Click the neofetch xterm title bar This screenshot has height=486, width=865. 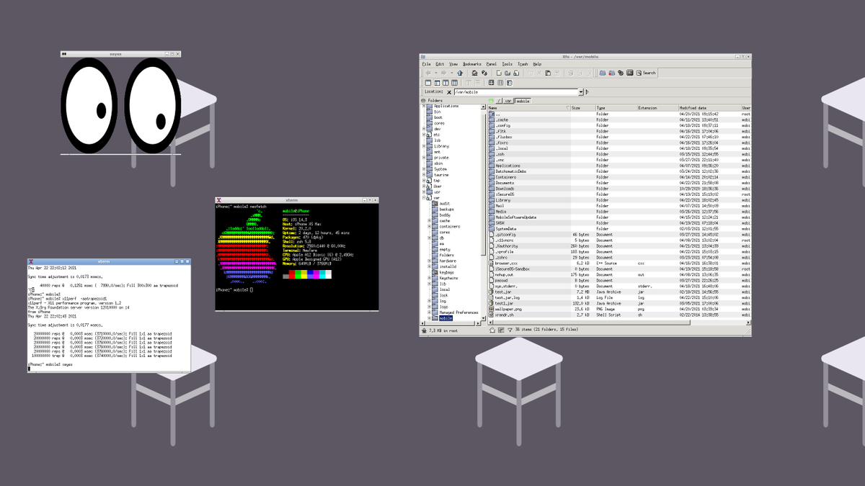(292, 200)
